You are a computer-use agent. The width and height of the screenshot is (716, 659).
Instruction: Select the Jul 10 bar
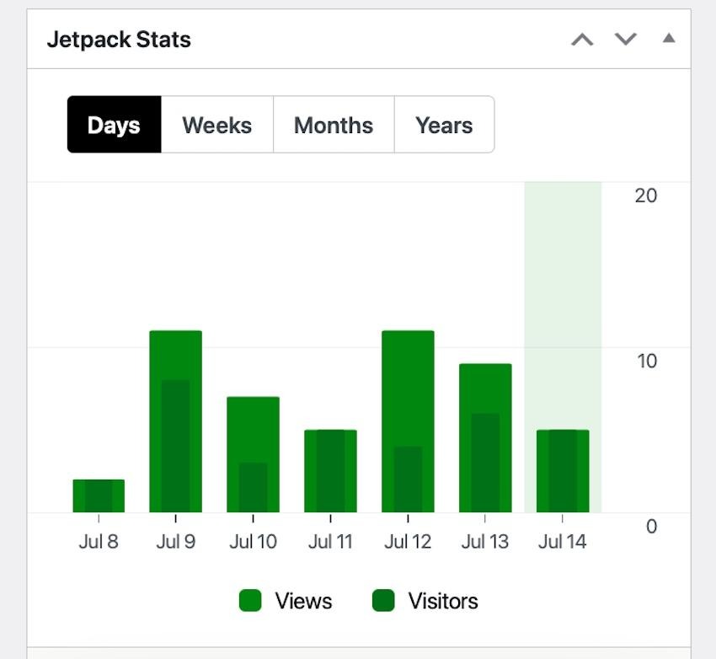tap(253, 454)
